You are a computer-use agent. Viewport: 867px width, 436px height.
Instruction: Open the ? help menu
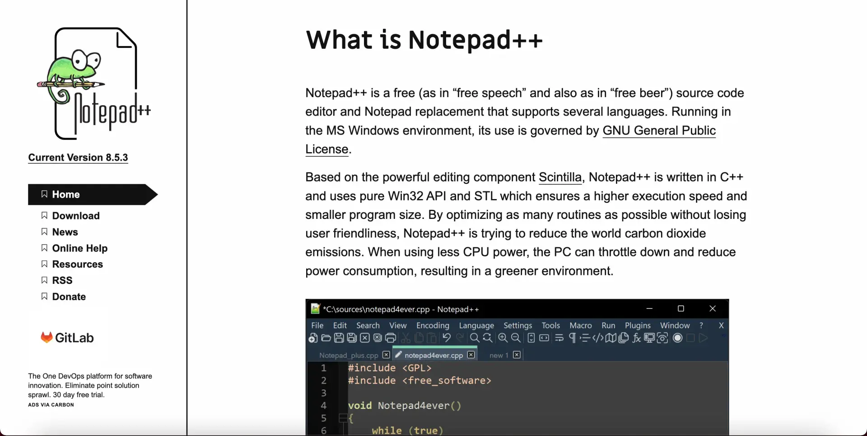[x=701, y=325]
